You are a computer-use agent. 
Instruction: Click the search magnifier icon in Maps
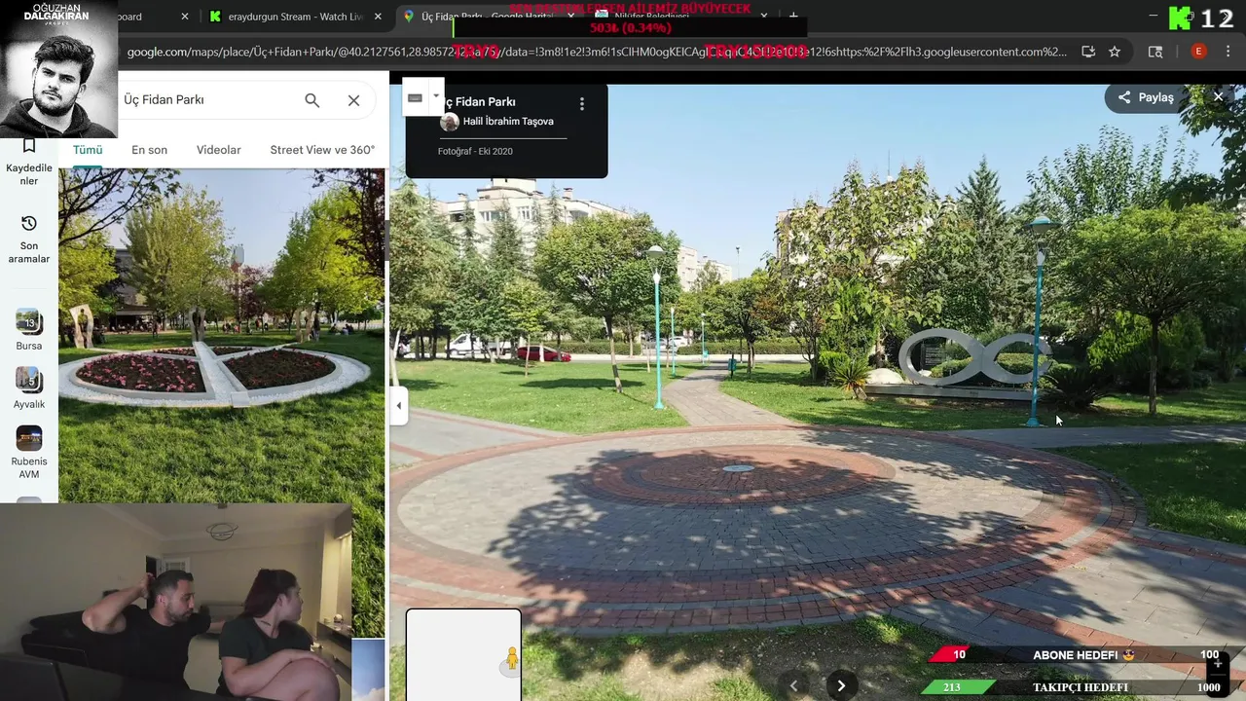pyautogui.click(x=311, y=100)
